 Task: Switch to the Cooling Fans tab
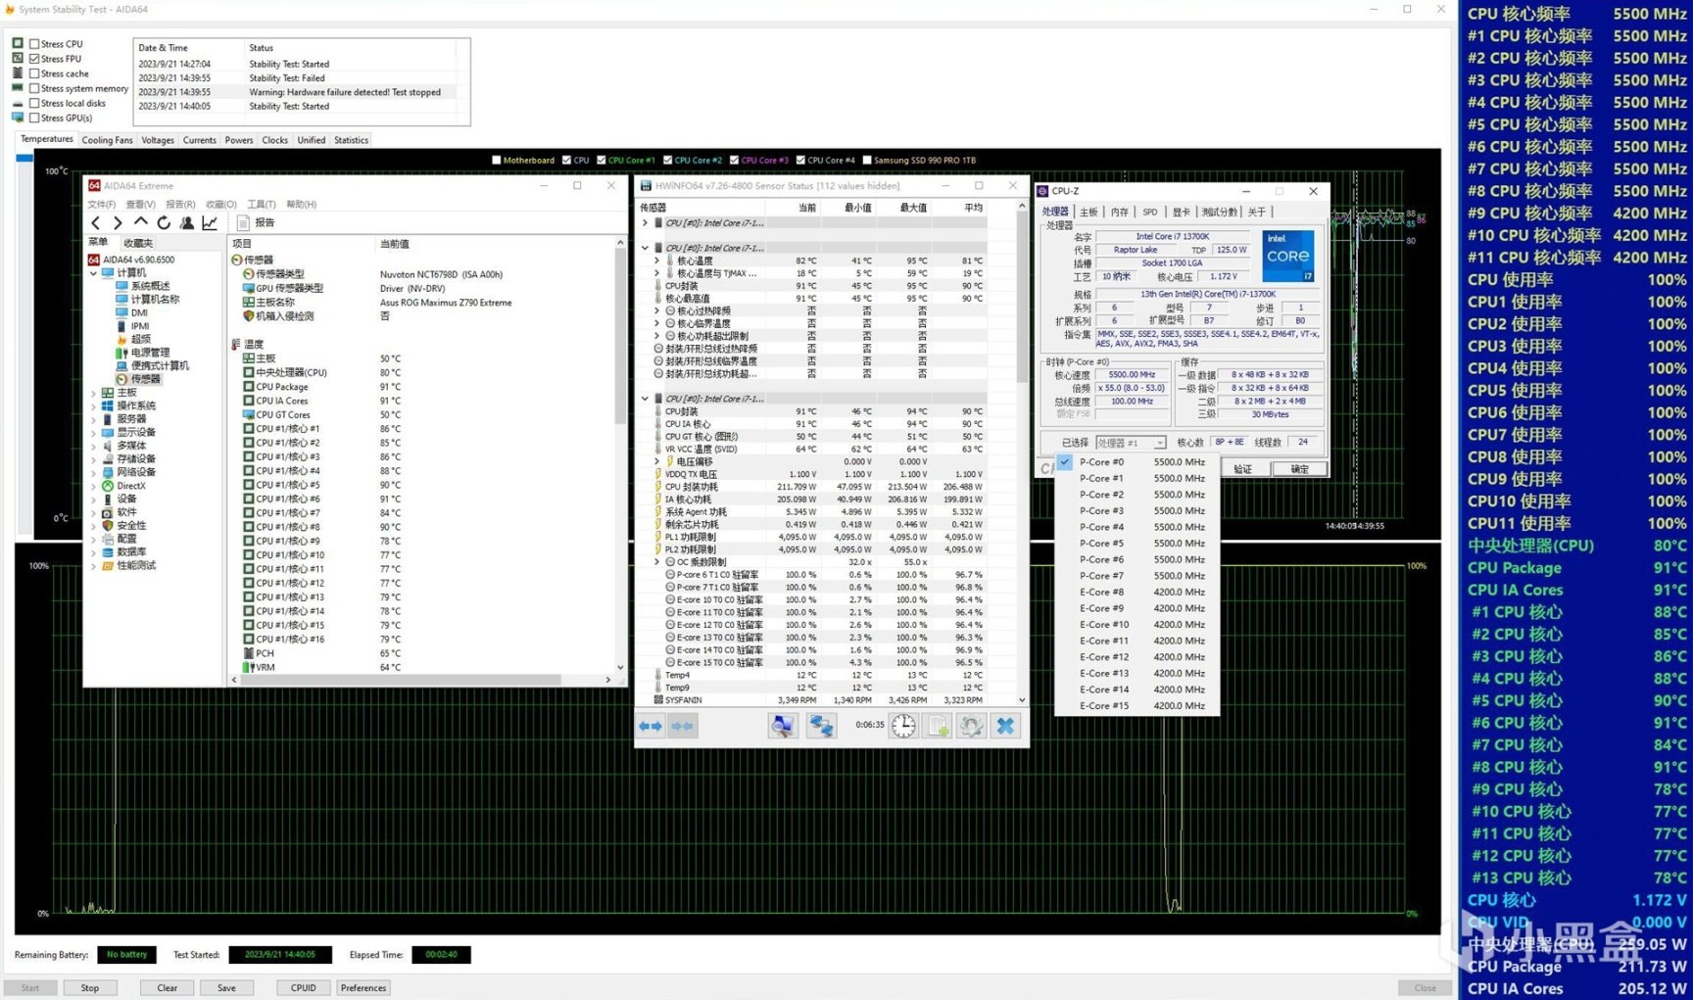(x=107, y=140)
